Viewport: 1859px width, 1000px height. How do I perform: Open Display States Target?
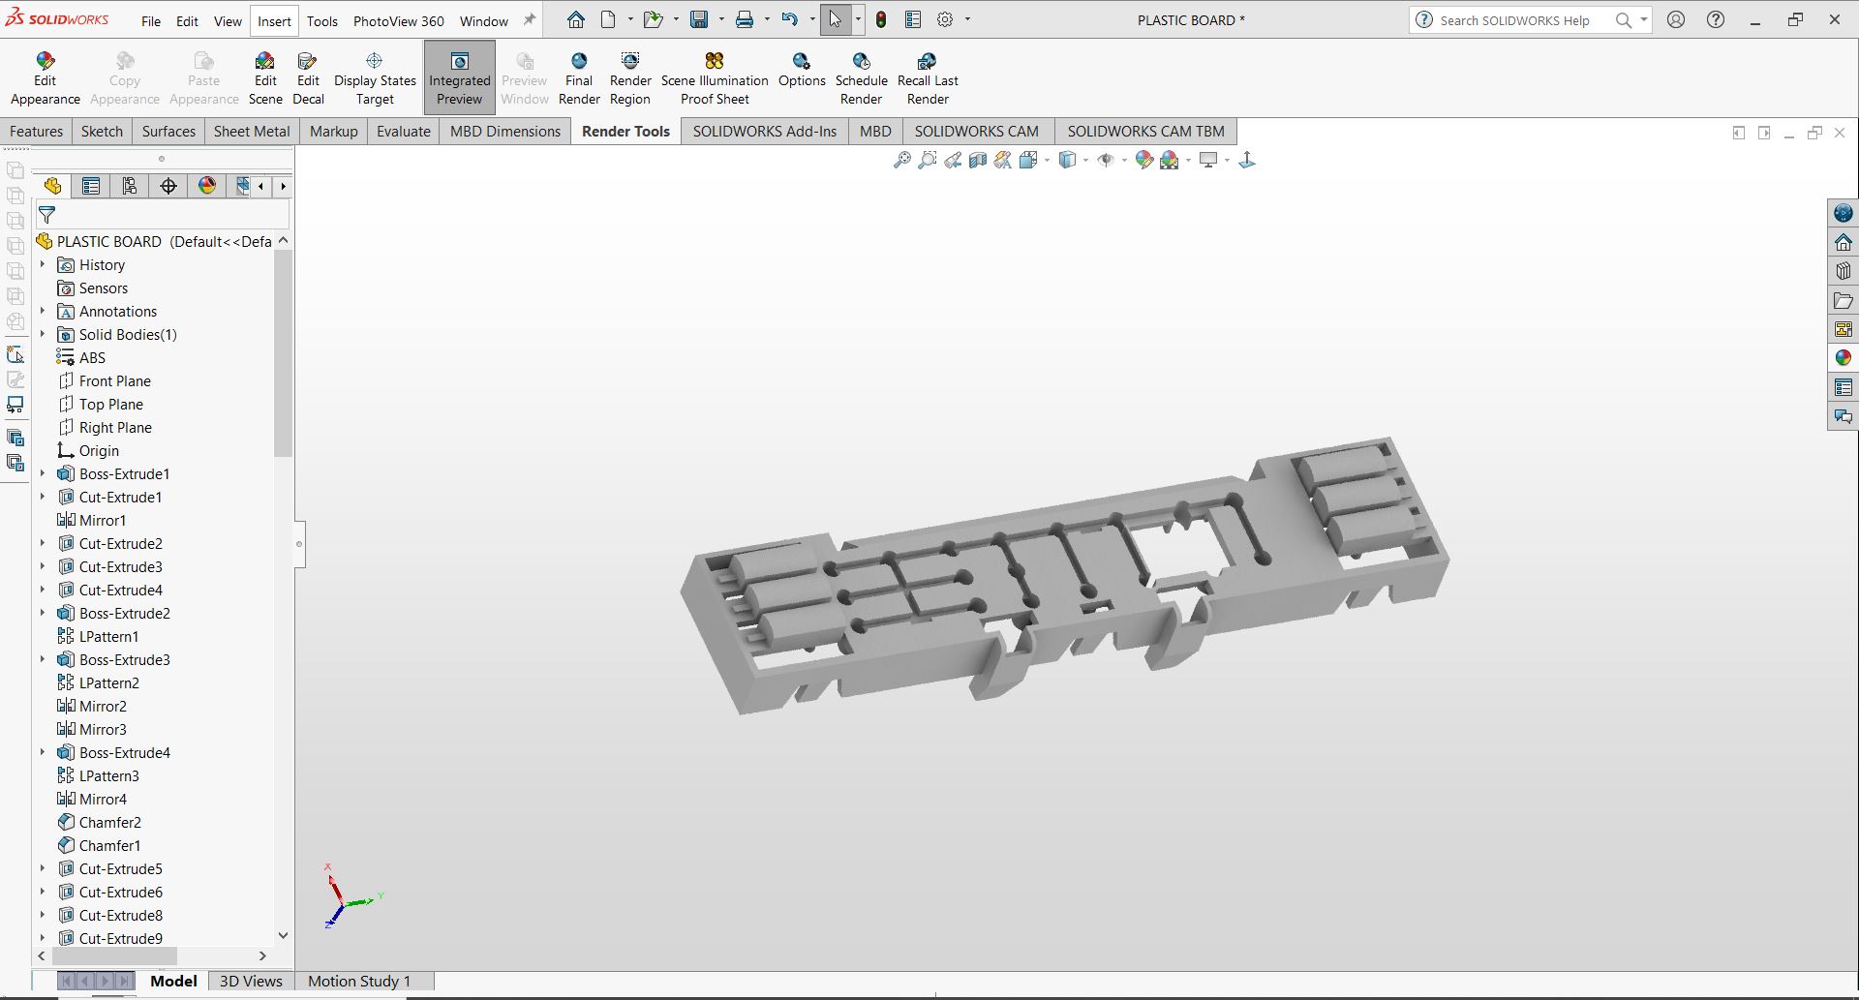375,78
